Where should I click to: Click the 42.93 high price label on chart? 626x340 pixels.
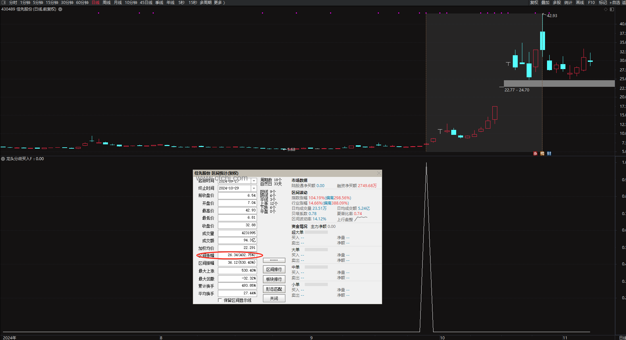click(x=552, y=15)
